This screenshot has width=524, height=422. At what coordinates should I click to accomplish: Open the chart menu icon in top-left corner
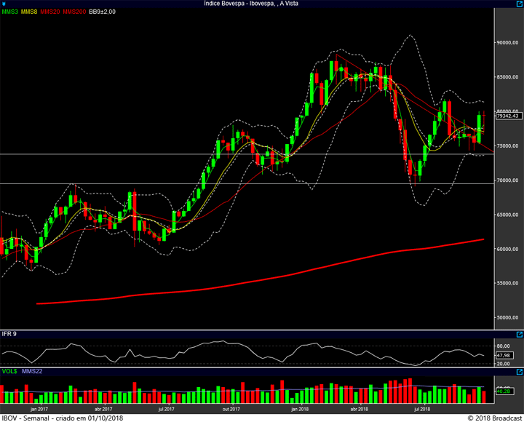[x=4, y=4]
